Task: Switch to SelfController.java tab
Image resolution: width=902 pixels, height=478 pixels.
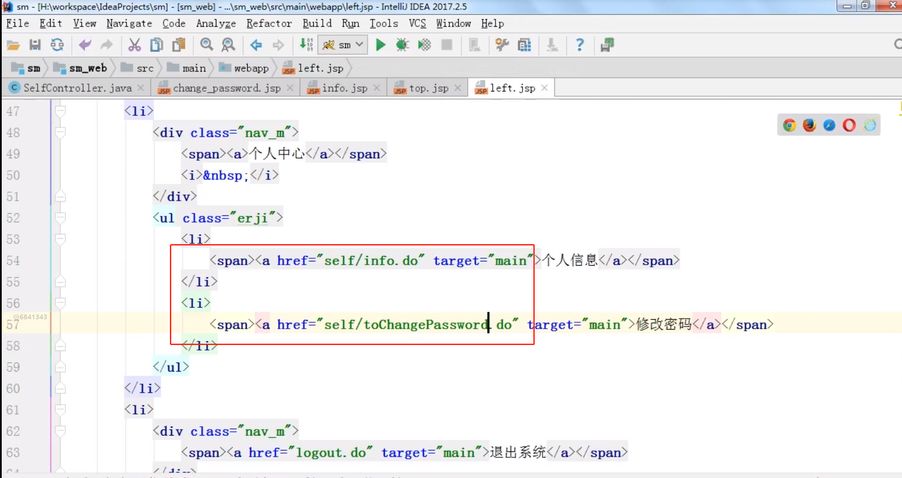Action: (x=77, y=88)
